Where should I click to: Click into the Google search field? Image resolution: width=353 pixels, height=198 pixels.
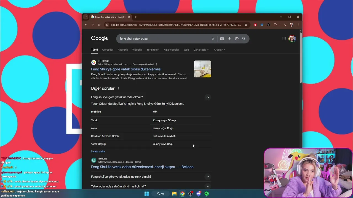[x=164, y=39]
